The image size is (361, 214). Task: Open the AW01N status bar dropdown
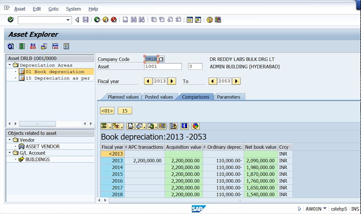click(x=325, y=208)
